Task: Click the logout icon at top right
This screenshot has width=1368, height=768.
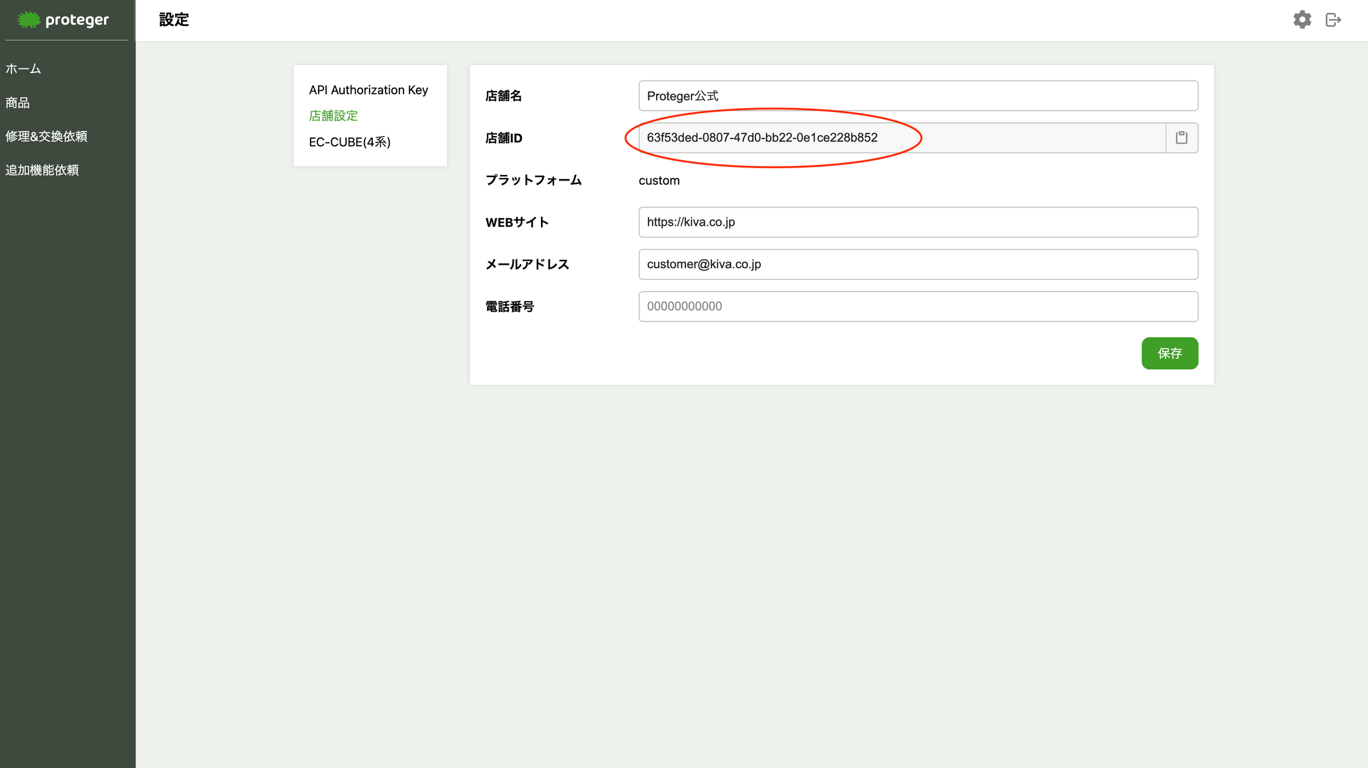Action: pyautogui.click(x=1333, y=20)
